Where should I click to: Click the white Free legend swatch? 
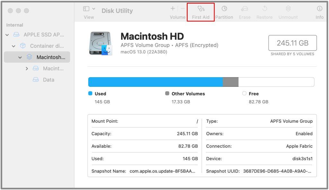pos(244,93)
